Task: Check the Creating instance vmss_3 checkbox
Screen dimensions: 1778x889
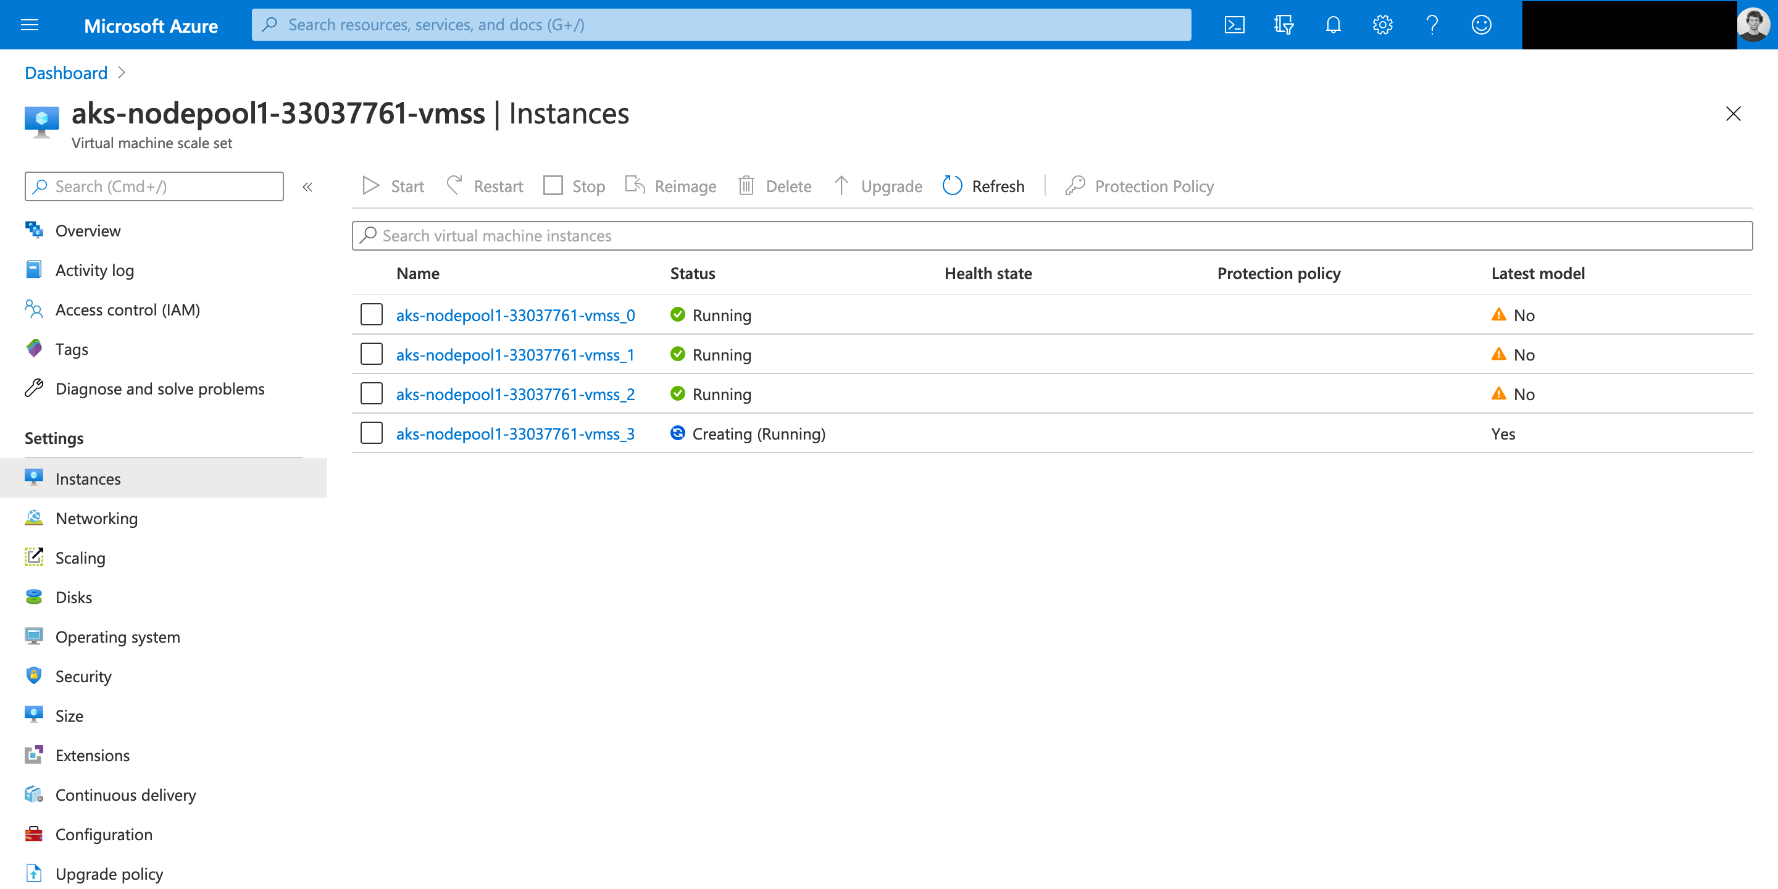Action: 371,433
